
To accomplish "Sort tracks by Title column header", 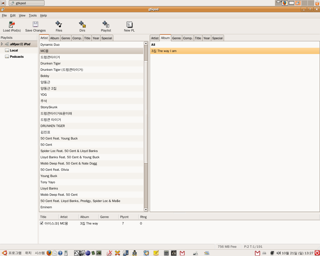I will tap(49, 217).
